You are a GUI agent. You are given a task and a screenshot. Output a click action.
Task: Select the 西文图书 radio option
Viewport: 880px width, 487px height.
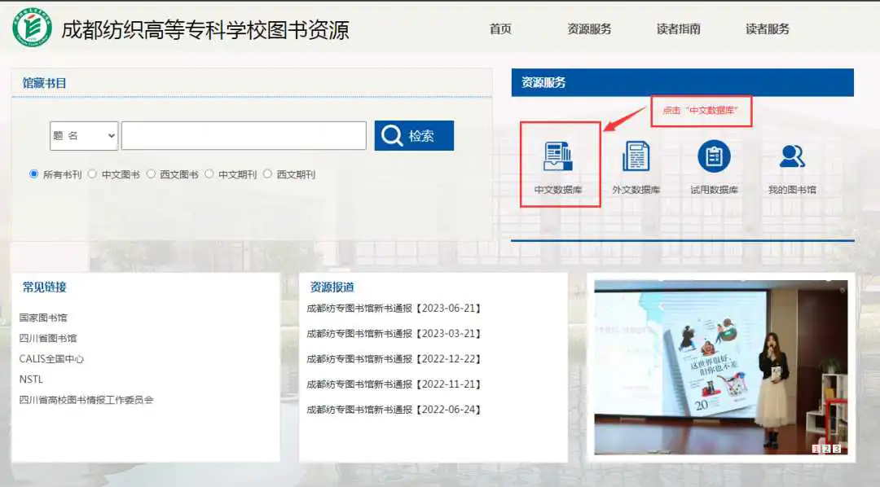click(151, 173)
